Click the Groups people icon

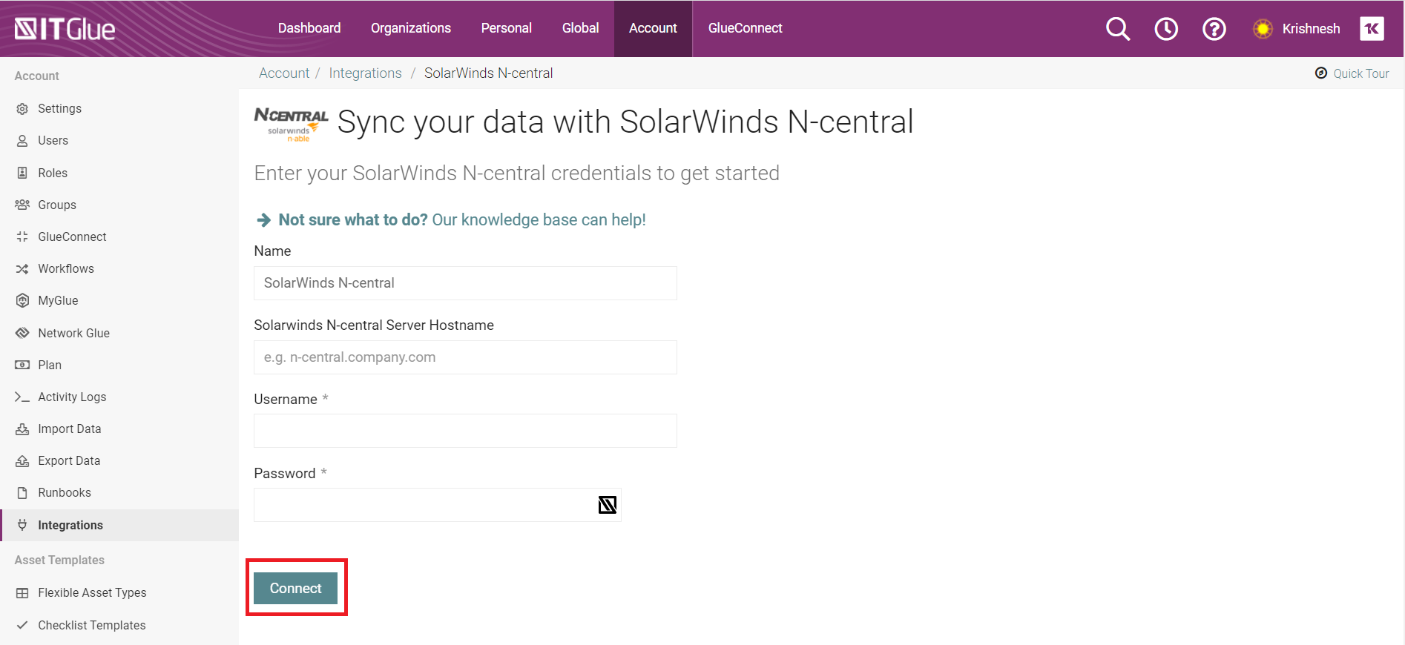(22, 205)
